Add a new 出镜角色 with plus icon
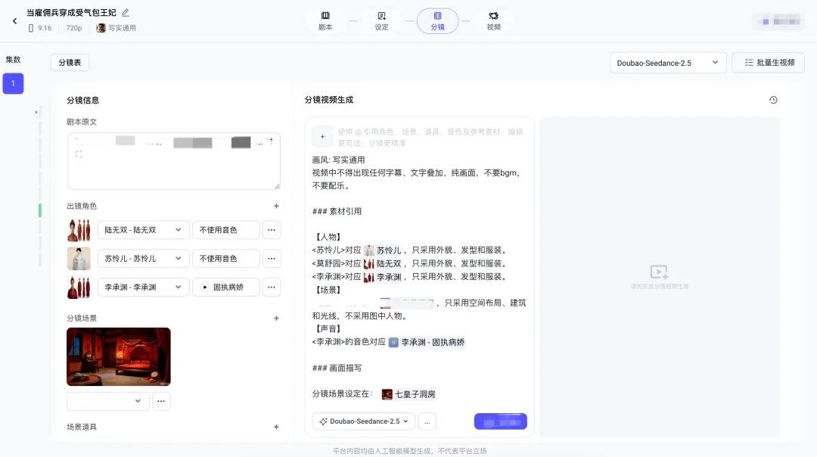The width and height of the screenshot is (817, 457). pos(276,207)
